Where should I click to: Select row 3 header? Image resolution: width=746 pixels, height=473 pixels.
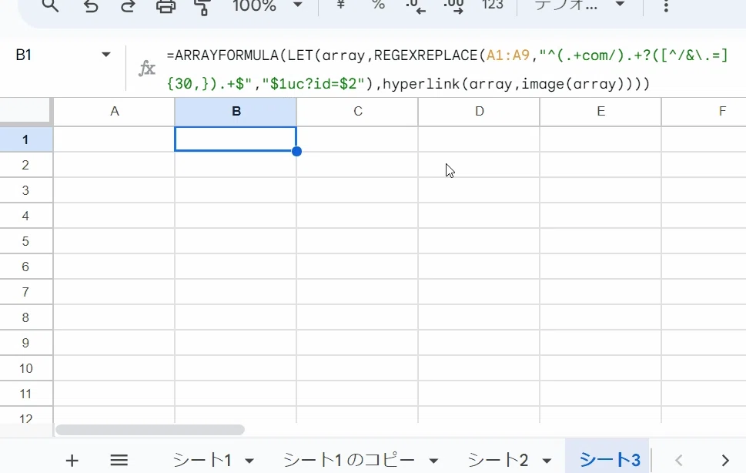coord(25,190)
